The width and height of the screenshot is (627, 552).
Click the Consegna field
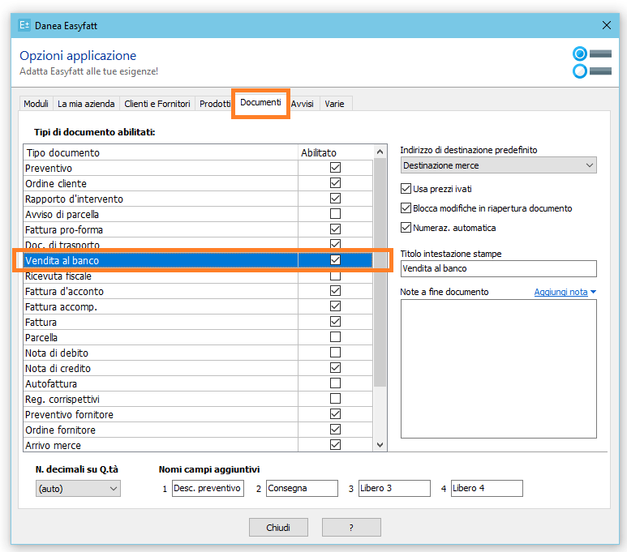302,489
